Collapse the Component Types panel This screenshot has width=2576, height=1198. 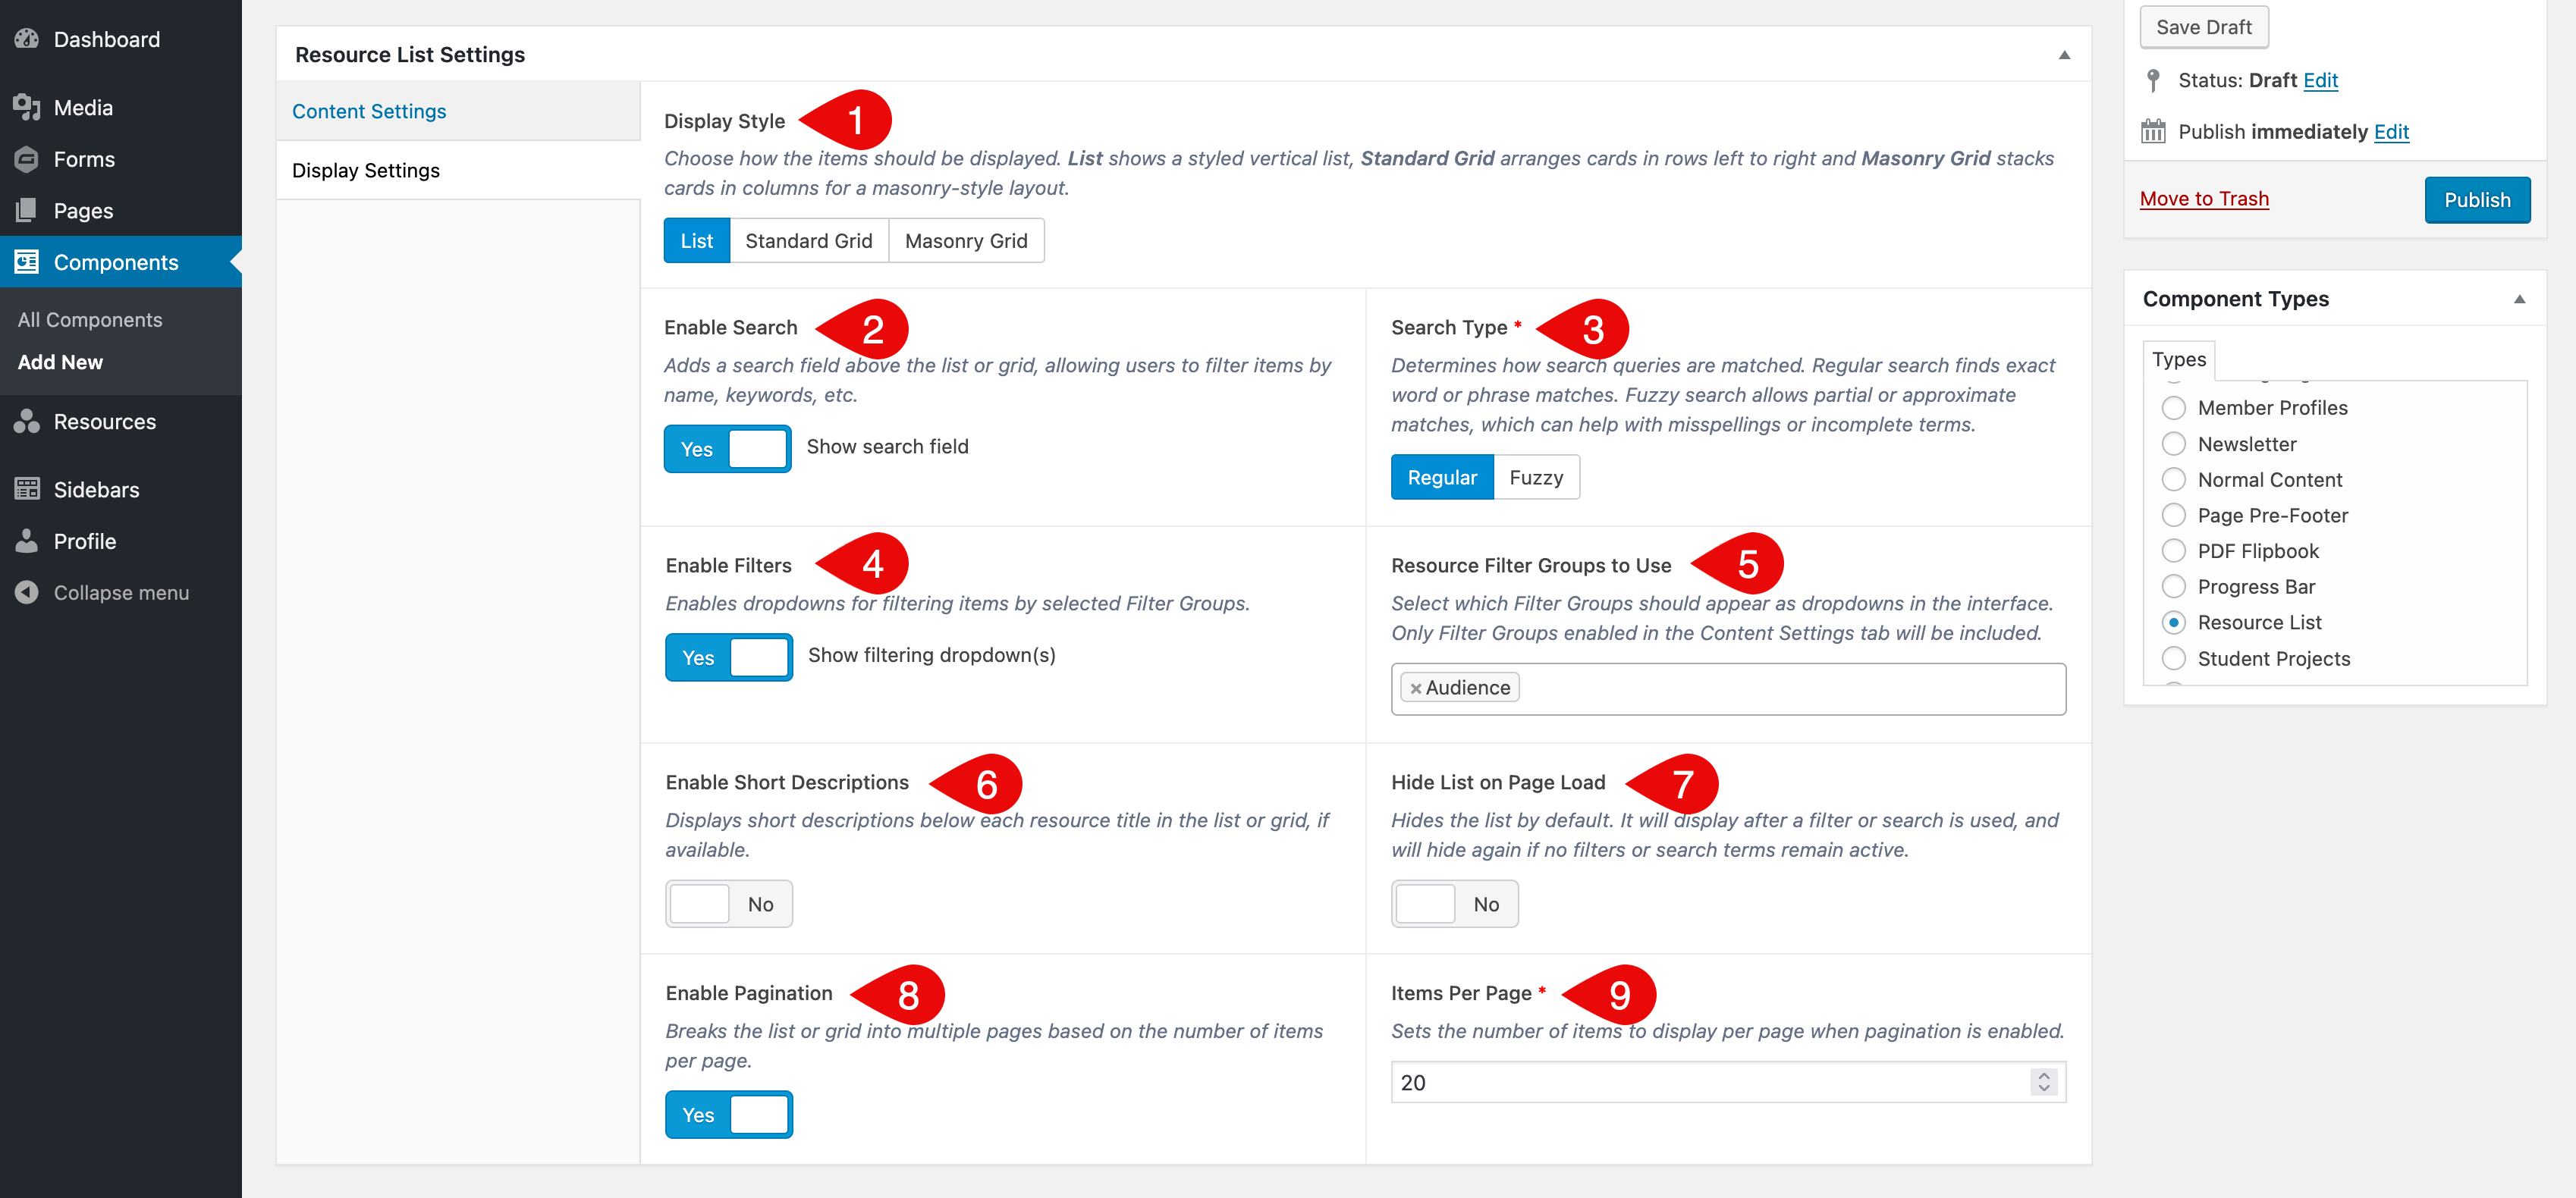pos(2519,299)
